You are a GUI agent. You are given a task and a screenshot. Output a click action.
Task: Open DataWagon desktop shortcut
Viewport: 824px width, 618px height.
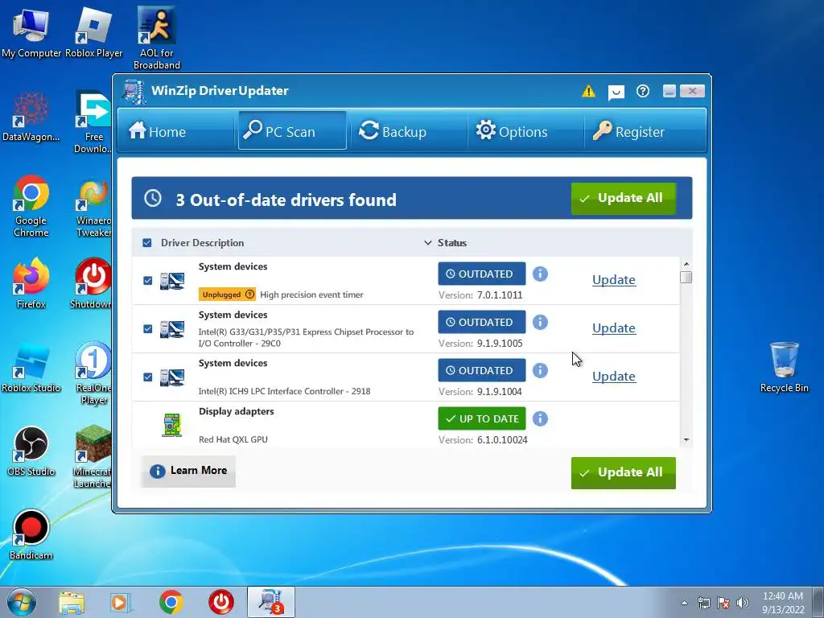31,117
